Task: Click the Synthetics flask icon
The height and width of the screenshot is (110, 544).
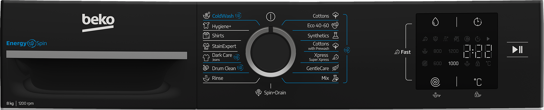Action: pos(336,35)
